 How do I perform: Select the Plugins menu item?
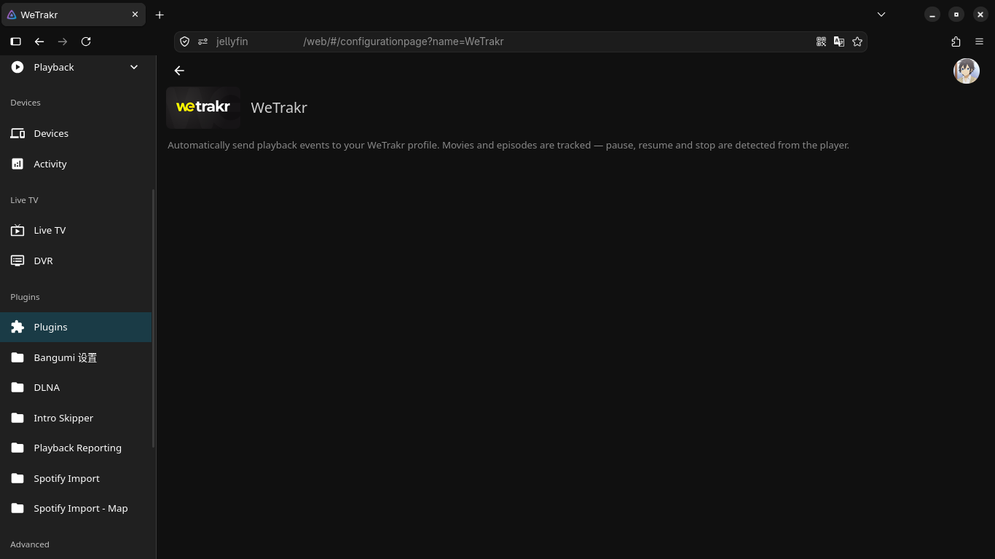coord(76,327)
